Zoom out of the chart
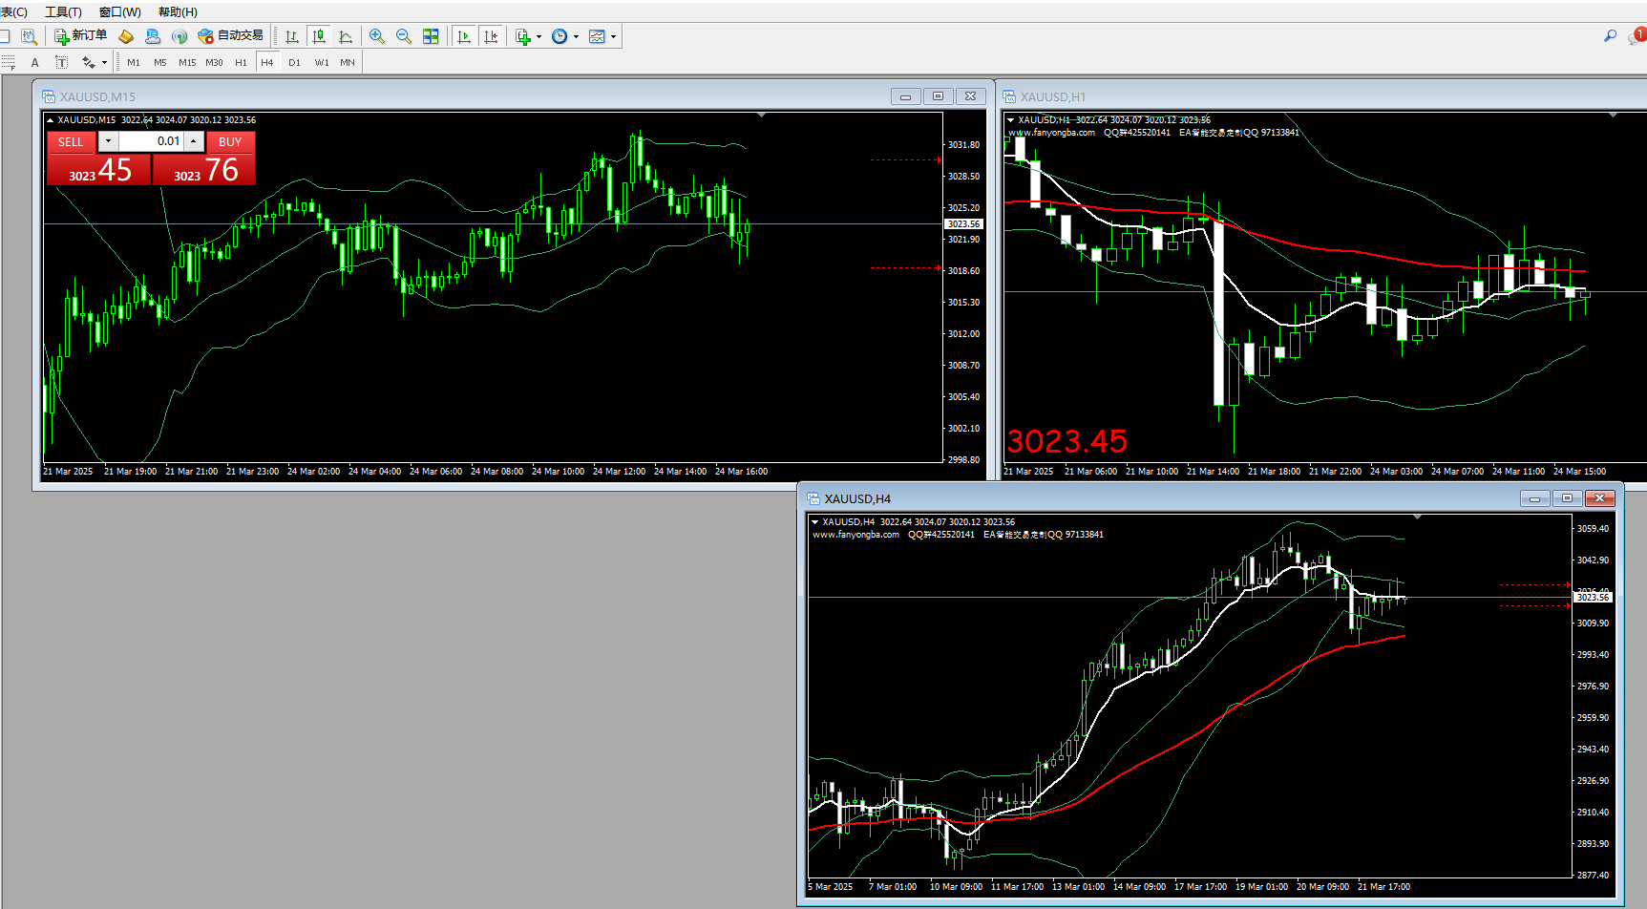Image resolution: width=1647 pixels, height=909 pixels. (x=404, y=36)
